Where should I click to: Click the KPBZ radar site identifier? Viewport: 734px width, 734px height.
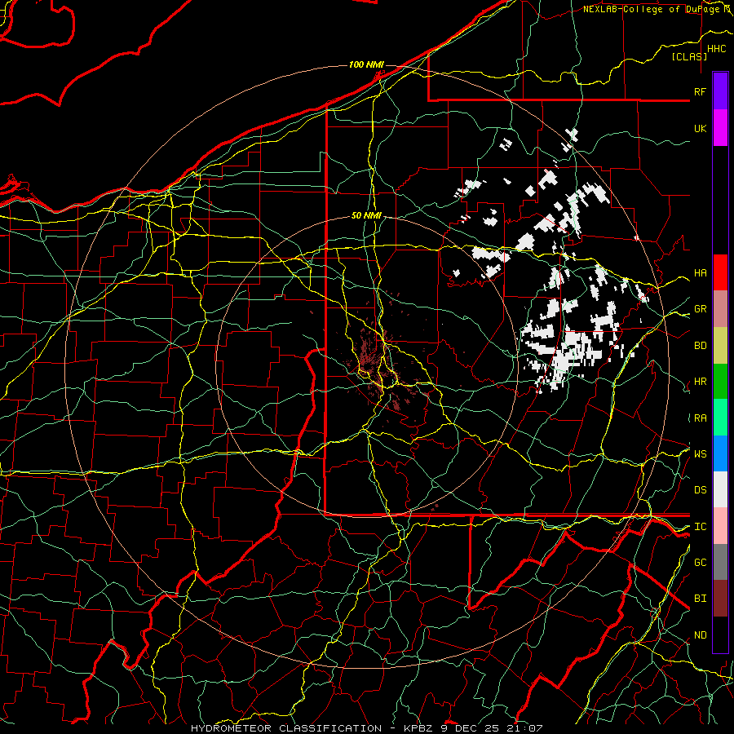tap(419, 728)
